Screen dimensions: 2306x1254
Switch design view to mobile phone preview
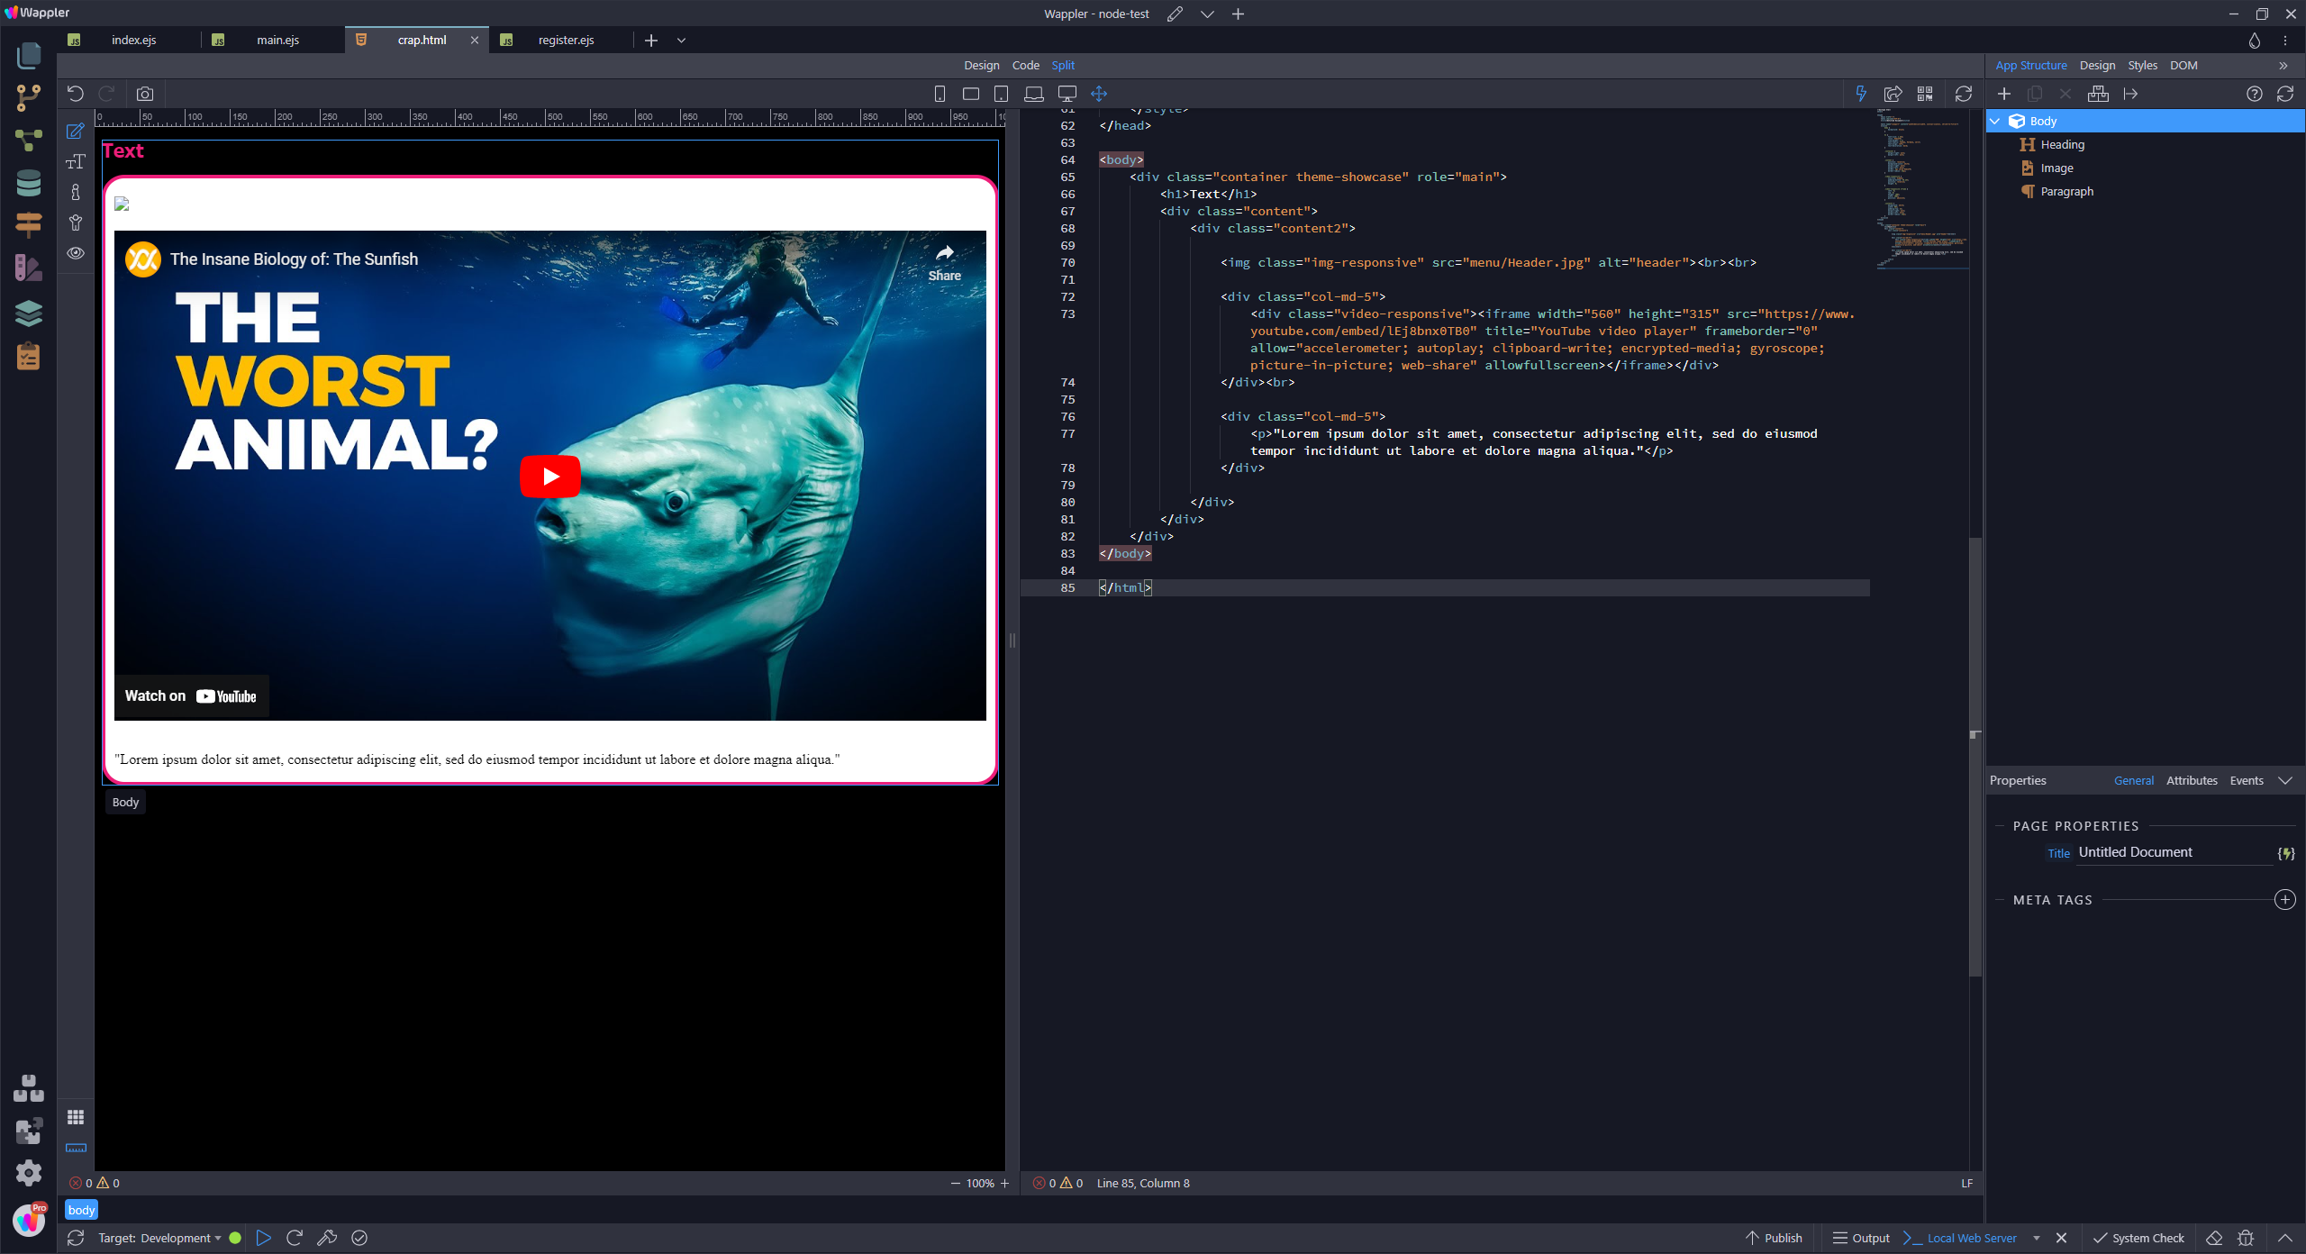[940, 94]
